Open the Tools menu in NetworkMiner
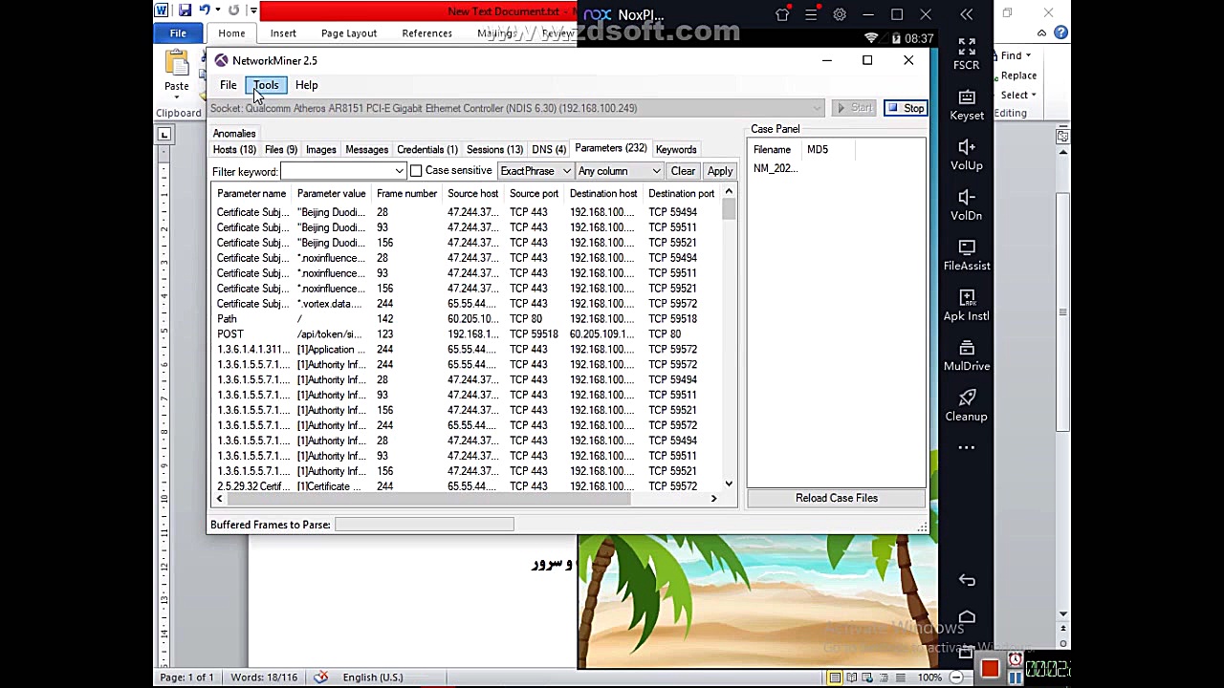 click(x=265, y=85)
